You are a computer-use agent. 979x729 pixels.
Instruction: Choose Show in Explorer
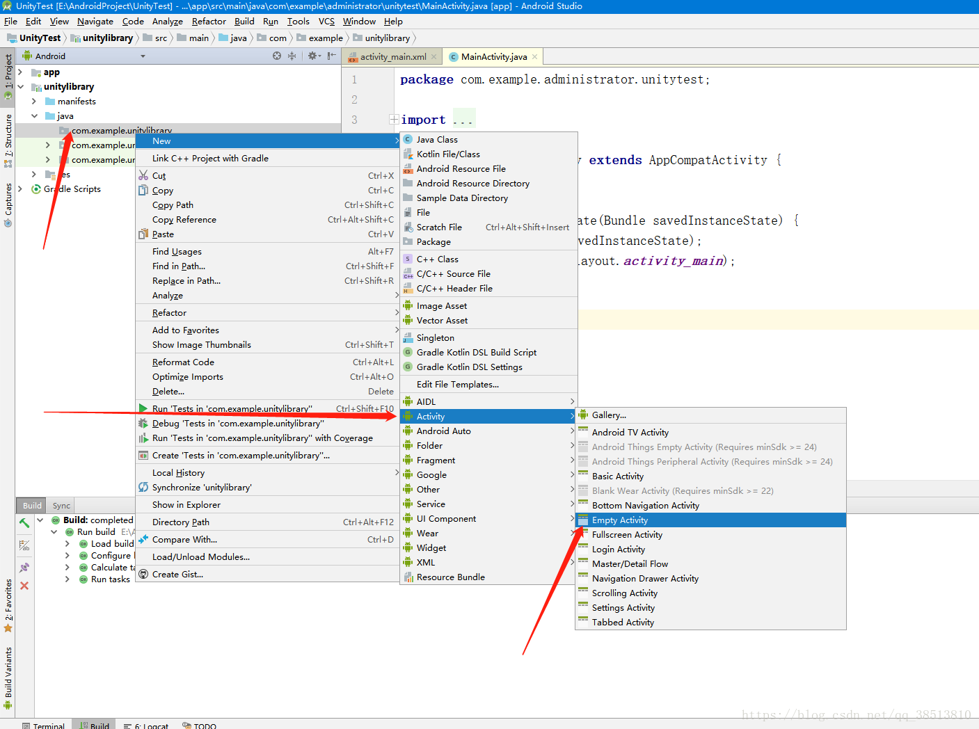[x=267, y=504]
